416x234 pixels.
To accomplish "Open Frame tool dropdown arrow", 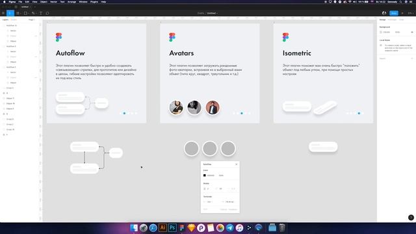I will click(x=20, y=13).
